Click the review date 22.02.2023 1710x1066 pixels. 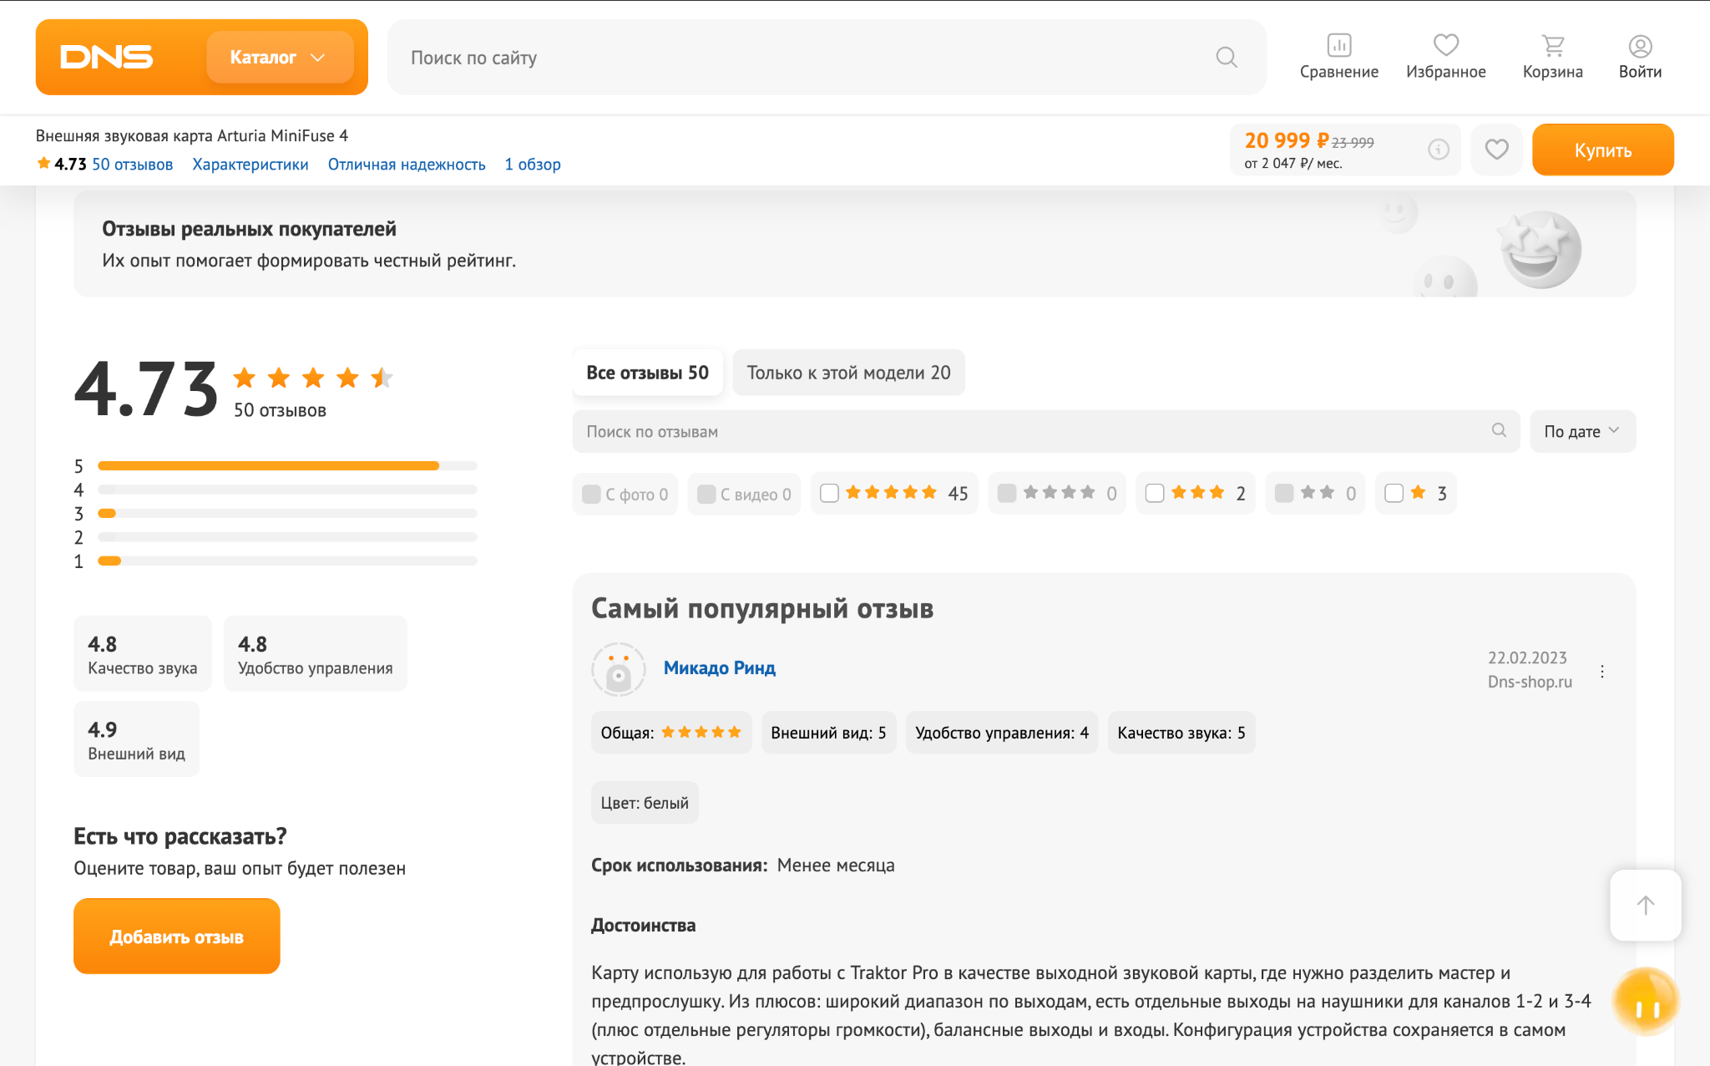1527,657
